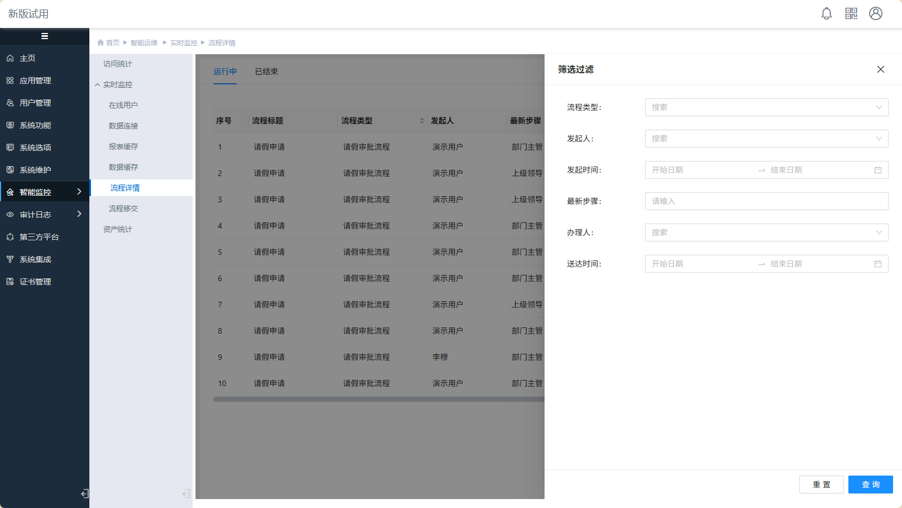Viewport: 902px width, 508px height.
Task: Click the home icon in the breadcrumb
Action: pos(101,43)
